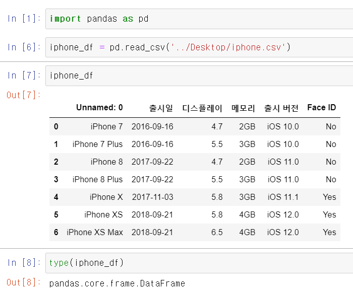Click the 'iPhone XS' cell in row 5

(103, 214)
